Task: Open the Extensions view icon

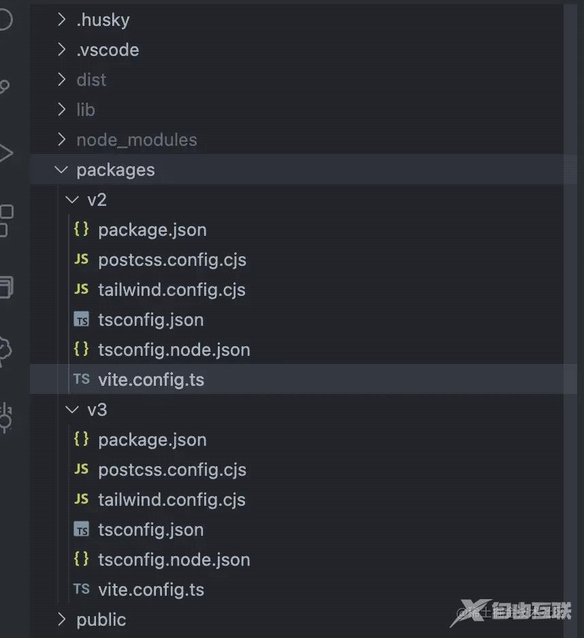Action: point(4,219)
